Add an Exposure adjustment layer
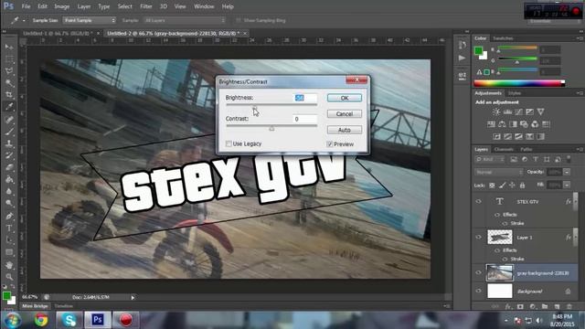 [x=529, y=111]
